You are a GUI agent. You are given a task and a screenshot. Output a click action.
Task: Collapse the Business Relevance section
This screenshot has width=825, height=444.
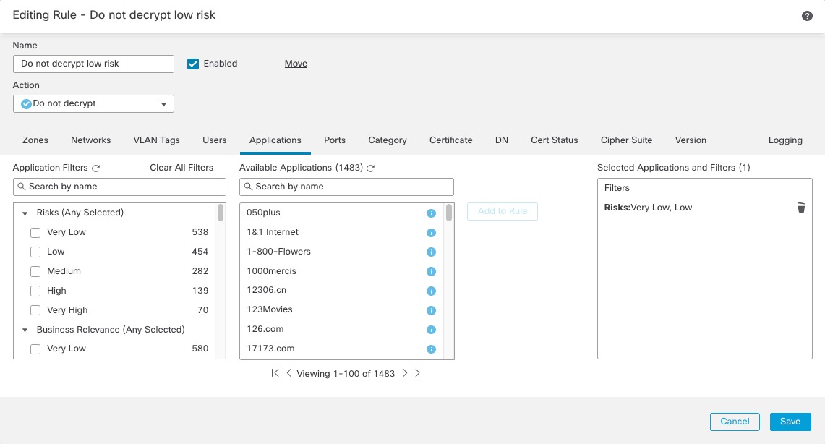pyautogui.click(x=25, y=329)
